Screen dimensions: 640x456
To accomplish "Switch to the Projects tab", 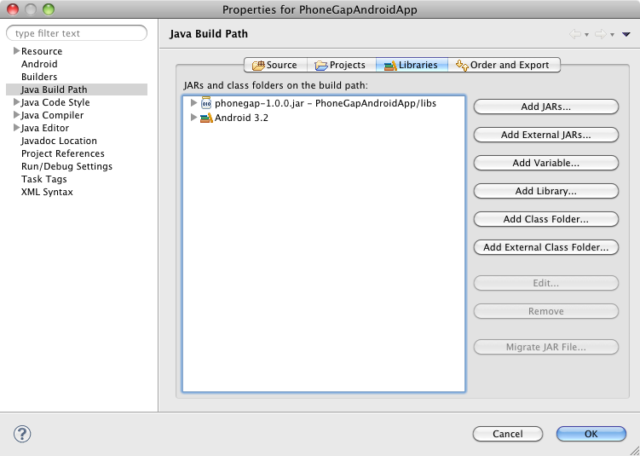I will [x=341, y=65].
